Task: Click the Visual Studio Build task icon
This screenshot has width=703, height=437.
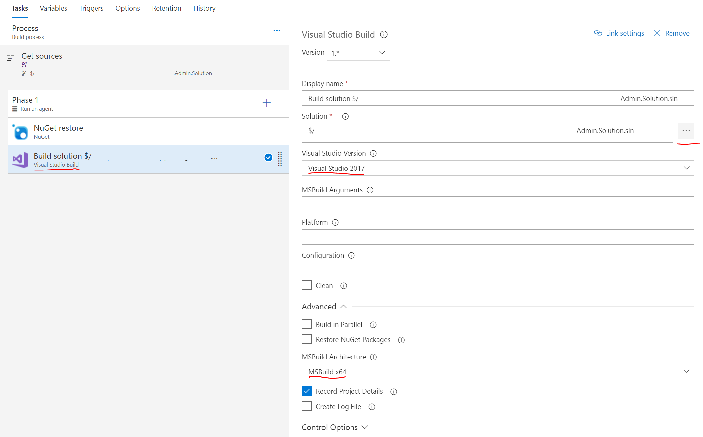Action: coord(21,160)
